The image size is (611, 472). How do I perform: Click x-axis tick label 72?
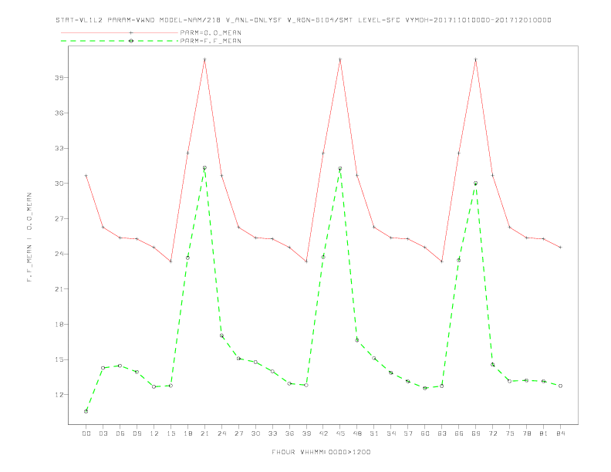493,433
